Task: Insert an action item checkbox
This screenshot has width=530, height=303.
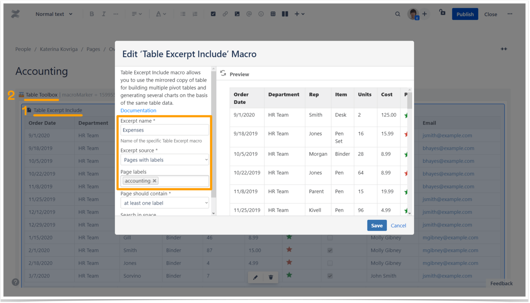Action: click(x=213, y=14)
